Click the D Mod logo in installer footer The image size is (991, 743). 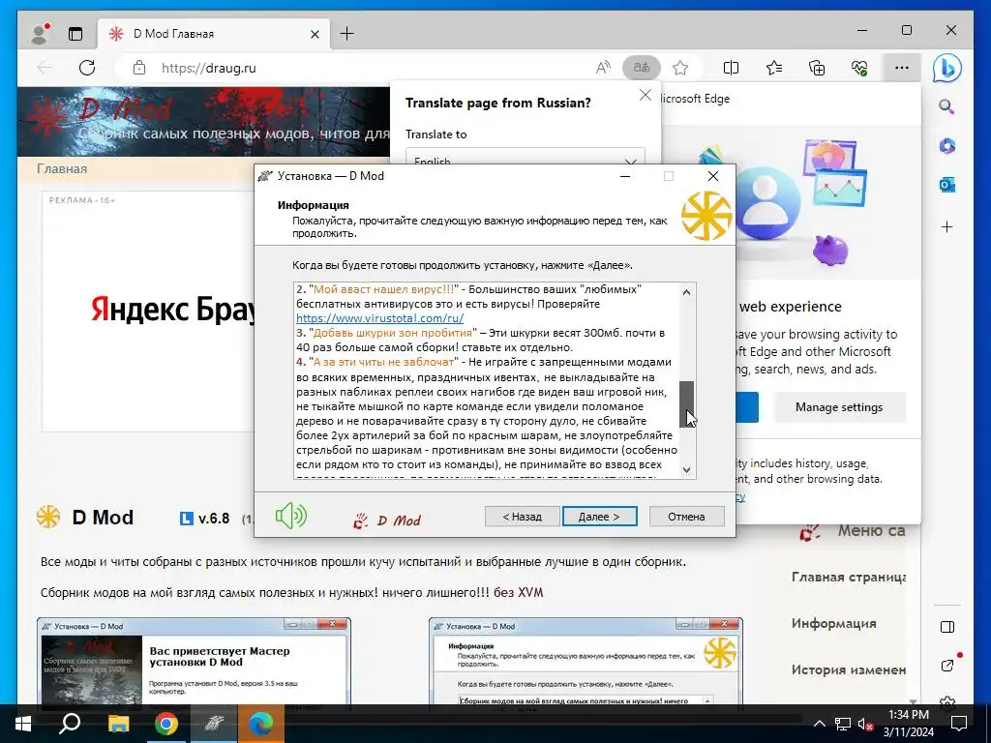[x=387, y=520]
